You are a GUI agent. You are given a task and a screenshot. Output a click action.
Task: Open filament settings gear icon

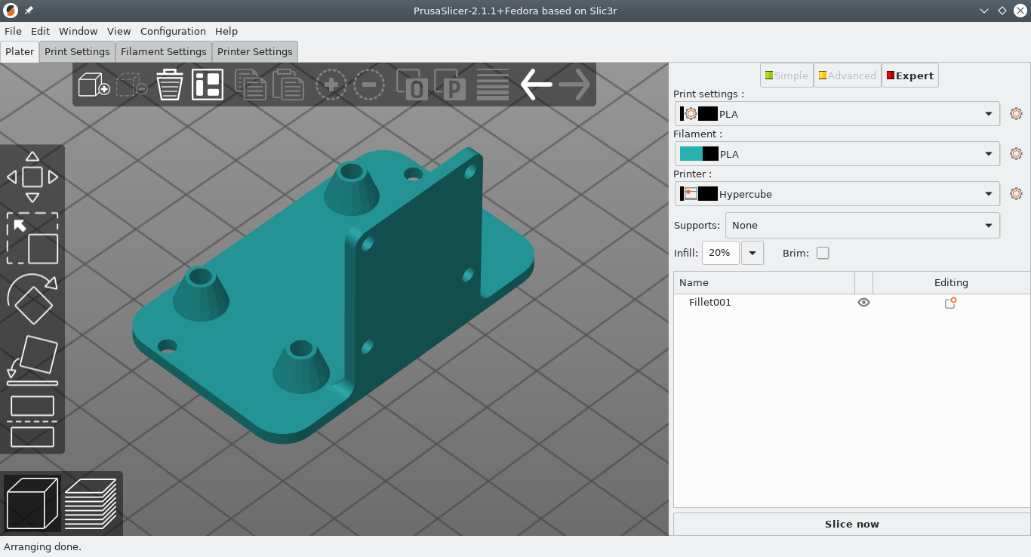[x=1016, y=154]
